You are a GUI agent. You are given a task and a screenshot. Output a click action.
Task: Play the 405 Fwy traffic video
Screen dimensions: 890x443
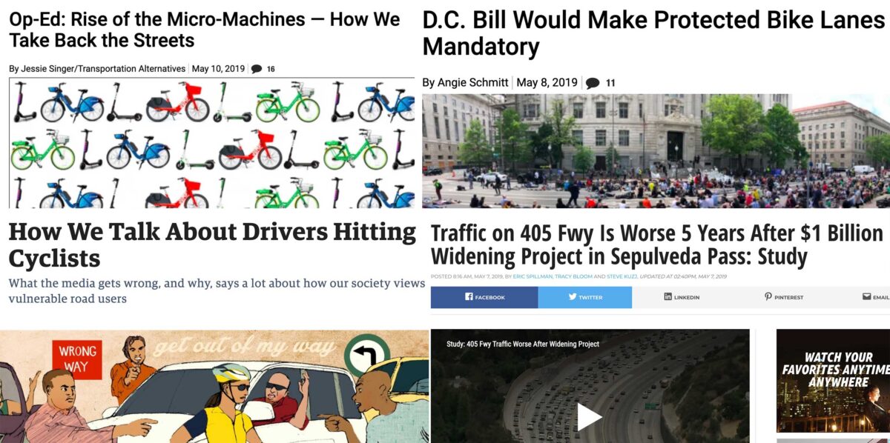[x=590, y=417]
